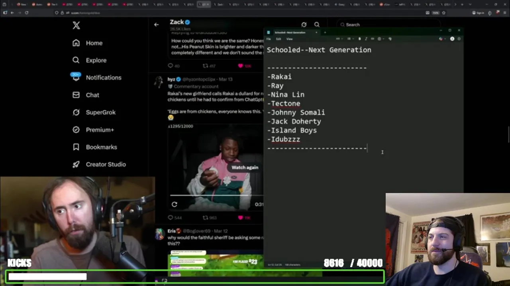Reload the browser page
This screenshot has width=510, height=286.
click(26, 13)
